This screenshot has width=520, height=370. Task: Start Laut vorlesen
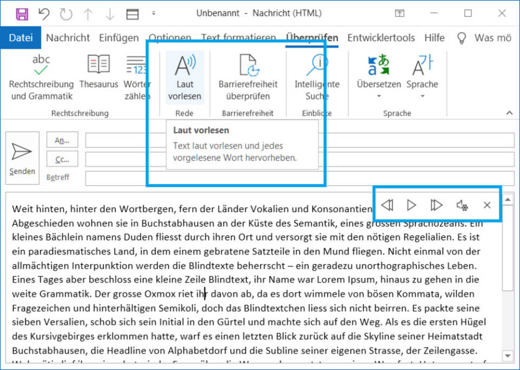tap(185, 78)
